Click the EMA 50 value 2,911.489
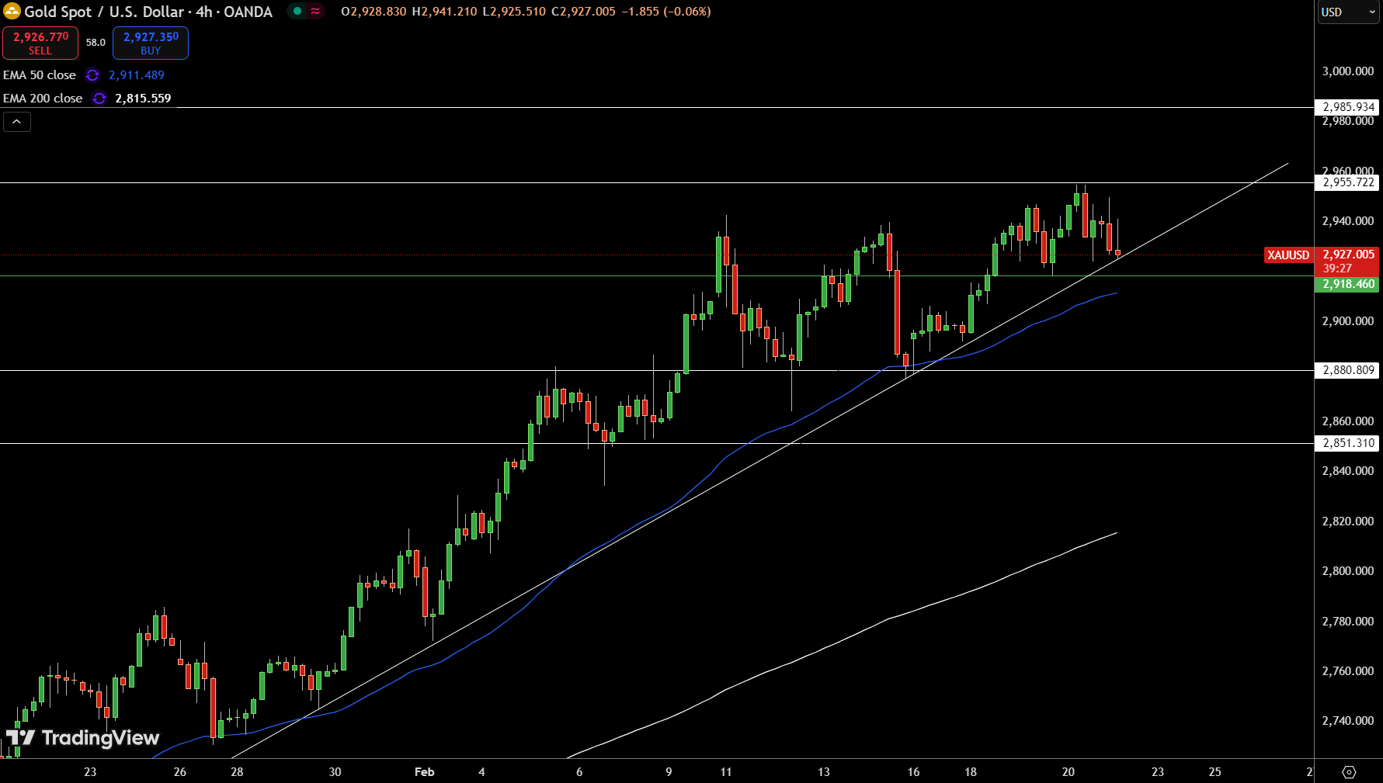The height and width of the screenshot is (783, 1383). [137, 75]
